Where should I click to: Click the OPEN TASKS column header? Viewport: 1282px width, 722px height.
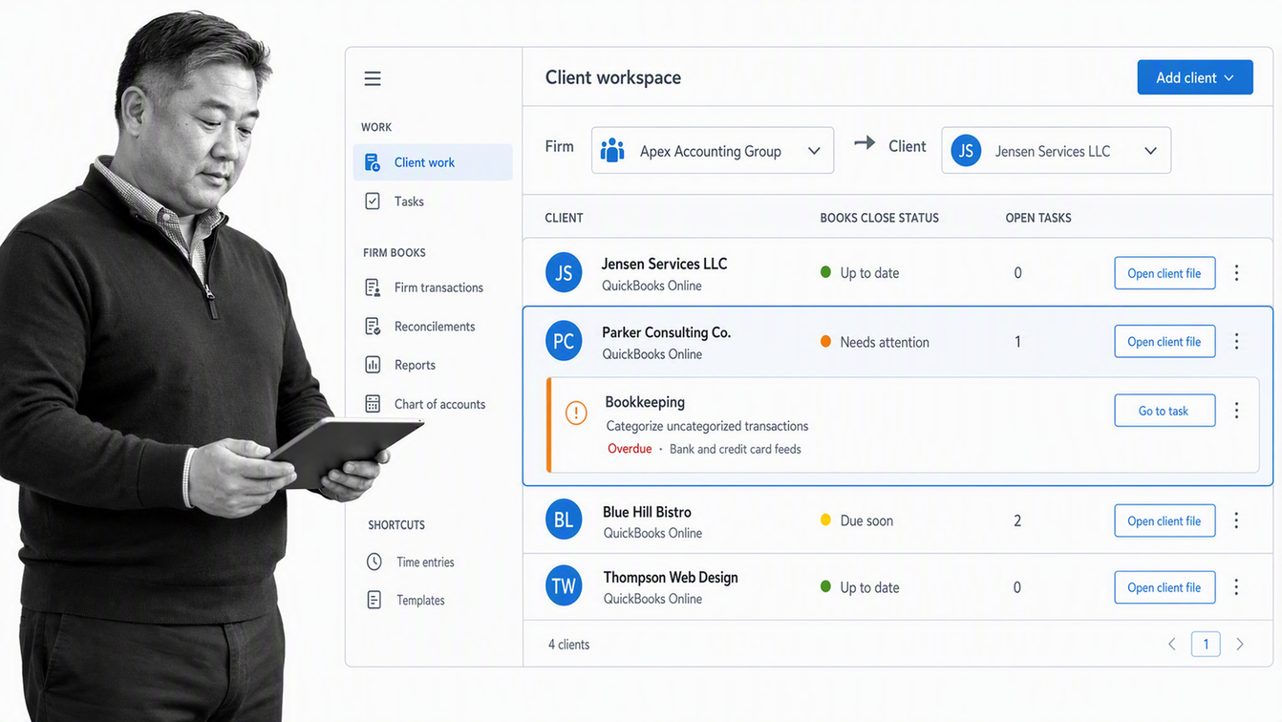(x=1038, y=218)
